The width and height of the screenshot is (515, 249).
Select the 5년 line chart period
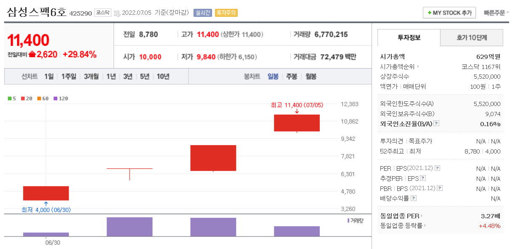pos(145,76)
